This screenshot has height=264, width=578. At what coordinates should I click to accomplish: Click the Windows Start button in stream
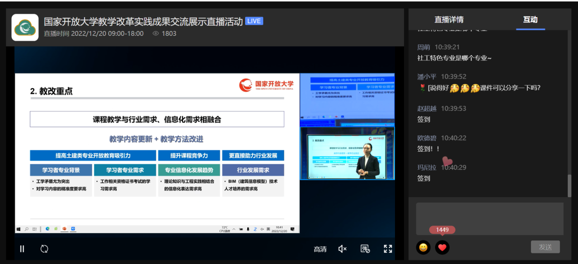pyautogui.click(x=19, y=229)
